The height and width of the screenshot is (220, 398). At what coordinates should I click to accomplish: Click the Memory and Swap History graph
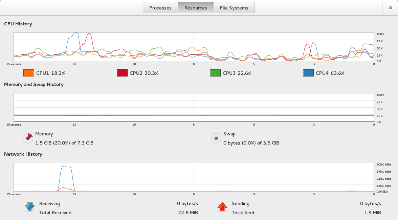pyautogui.click(x=194, y=108)
